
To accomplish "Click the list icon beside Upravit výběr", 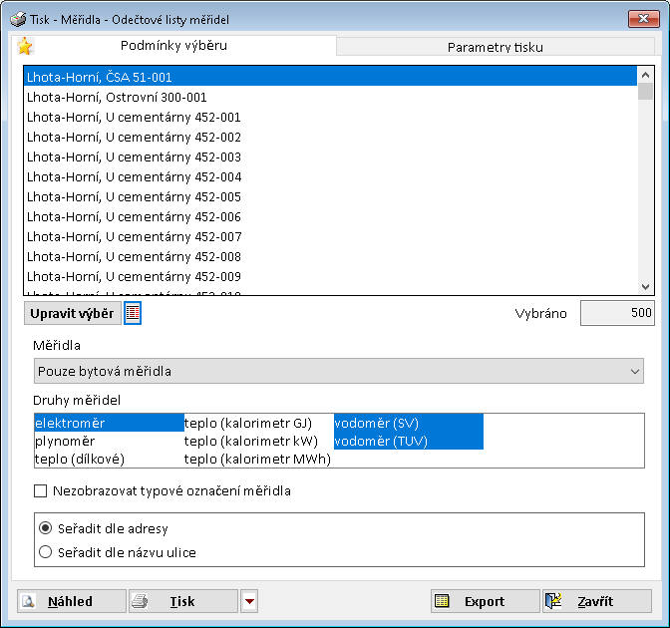I will tap(133, 314).
